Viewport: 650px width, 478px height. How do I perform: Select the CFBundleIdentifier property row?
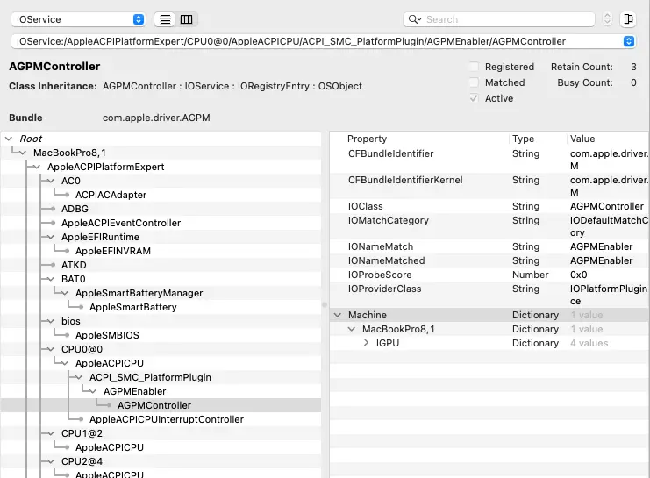(x=489, y=160)
